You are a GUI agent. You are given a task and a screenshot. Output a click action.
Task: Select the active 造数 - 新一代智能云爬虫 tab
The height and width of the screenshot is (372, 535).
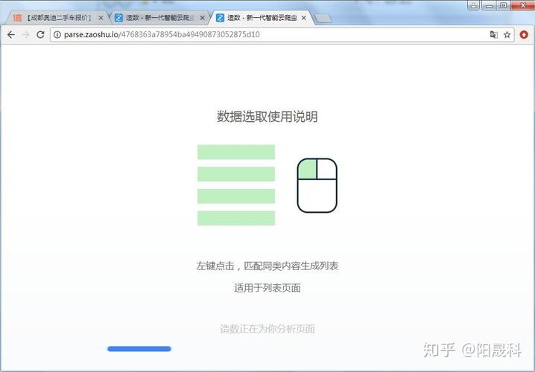click(262, 18)
